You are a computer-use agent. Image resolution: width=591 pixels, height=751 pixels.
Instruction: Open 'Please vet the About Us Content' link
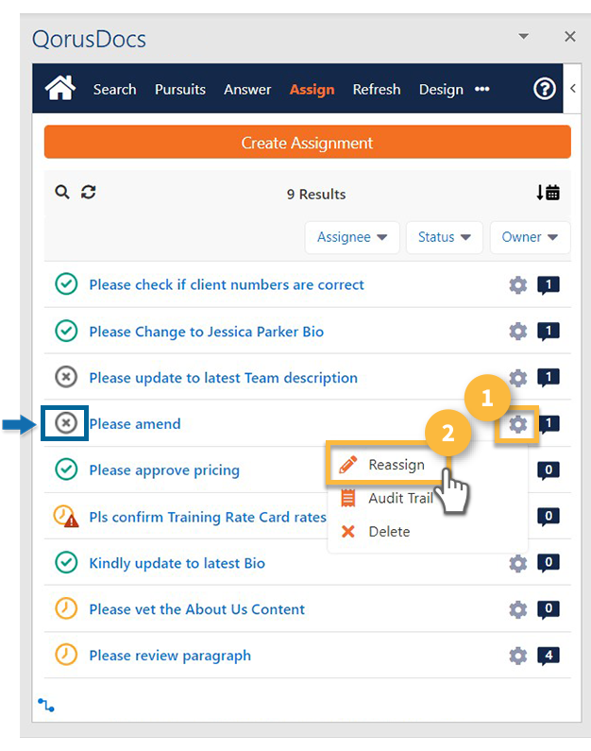point(196,609)
